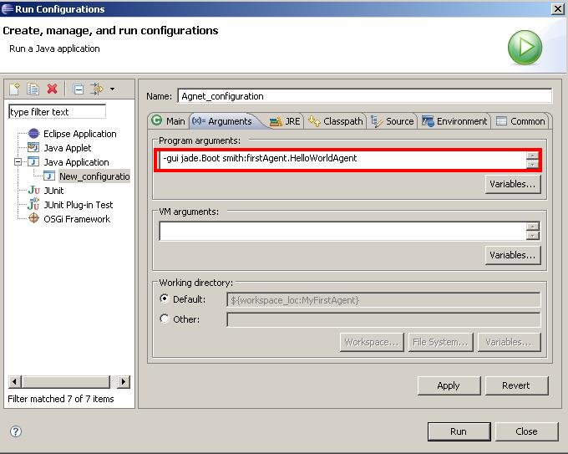Select OSGi Framework configuration type
568x454 pixels.
click(x=76, y=219)
